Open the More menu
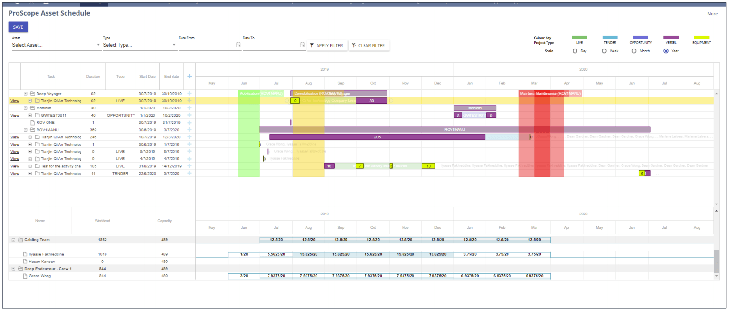Image resolution: width=729 pixels, height=311 pixels. click(712, 14)
